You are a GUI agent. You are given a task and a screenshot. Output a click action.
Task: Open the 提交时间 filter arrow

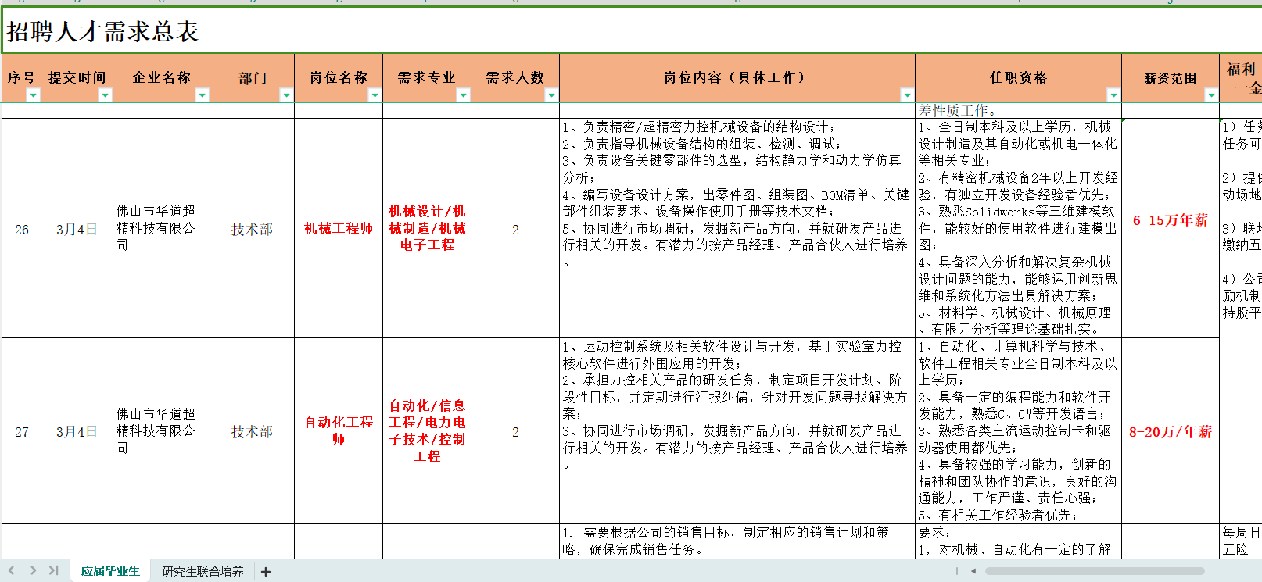[105, 95]
